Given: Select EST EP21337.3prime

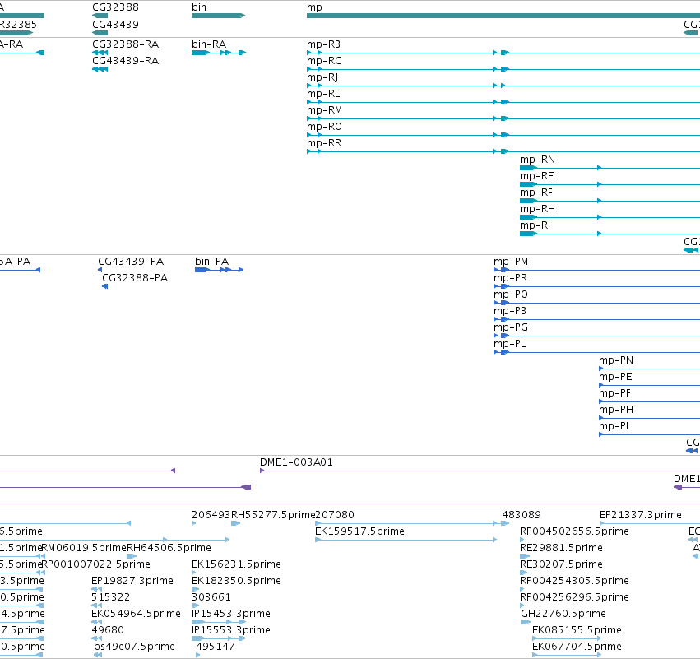Looking at the screenshot, I should coord(641,515).
